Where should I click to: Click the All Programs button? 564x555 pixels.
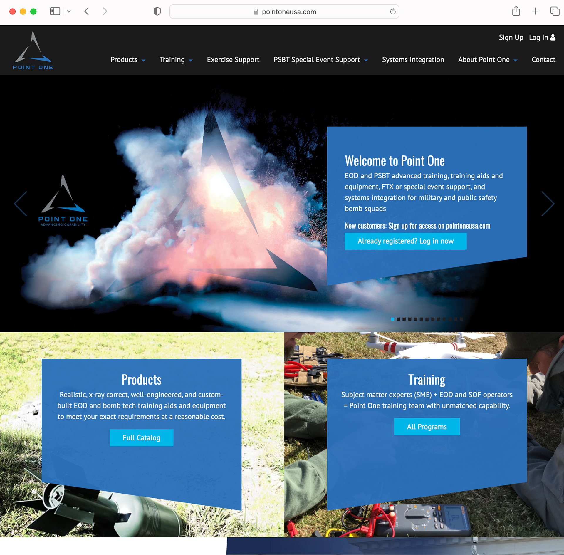427,427
